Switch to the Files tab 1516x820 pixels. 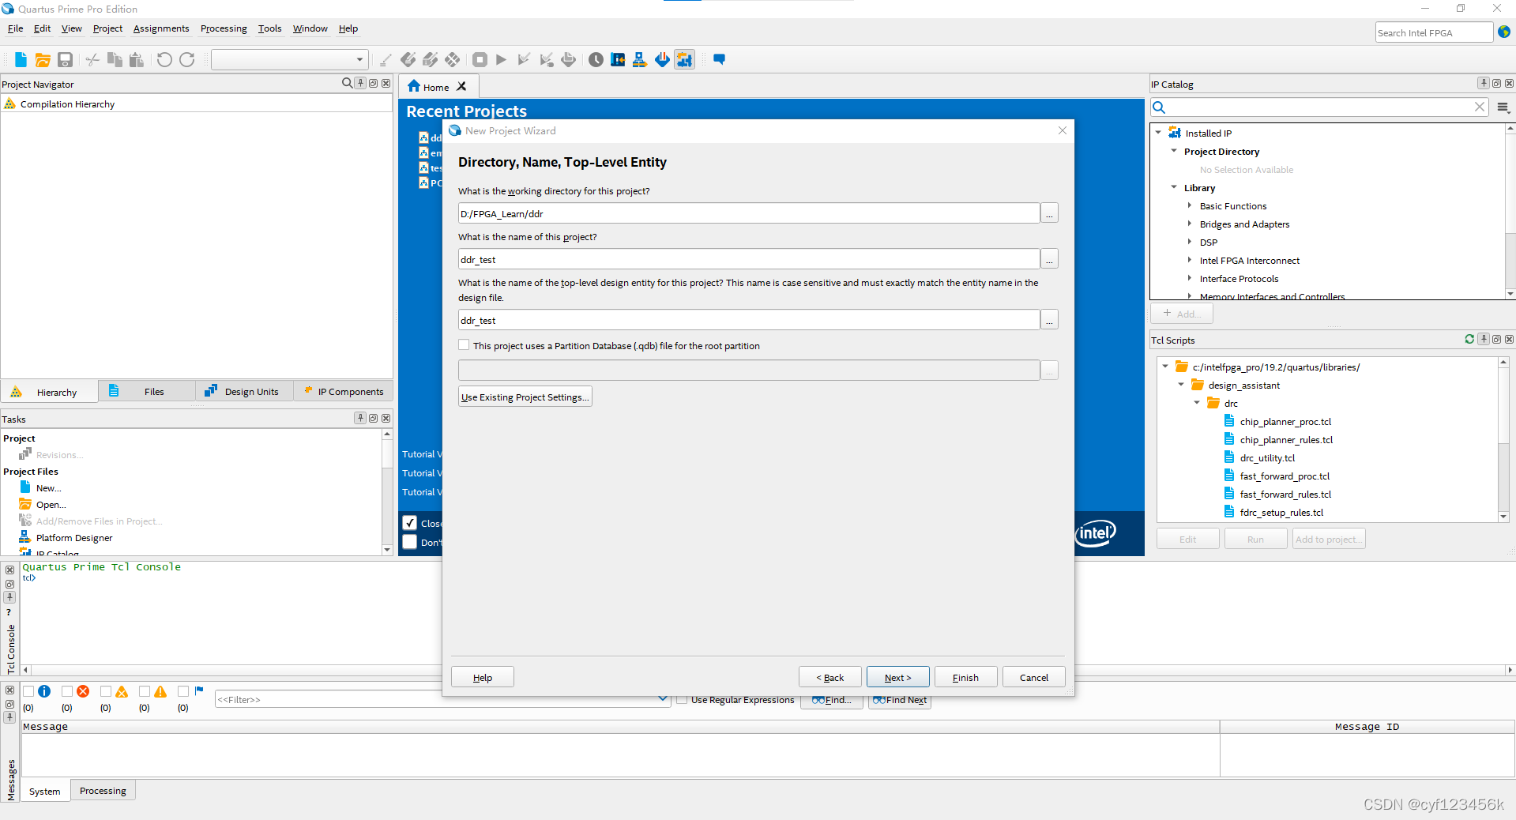coord(147,391)
